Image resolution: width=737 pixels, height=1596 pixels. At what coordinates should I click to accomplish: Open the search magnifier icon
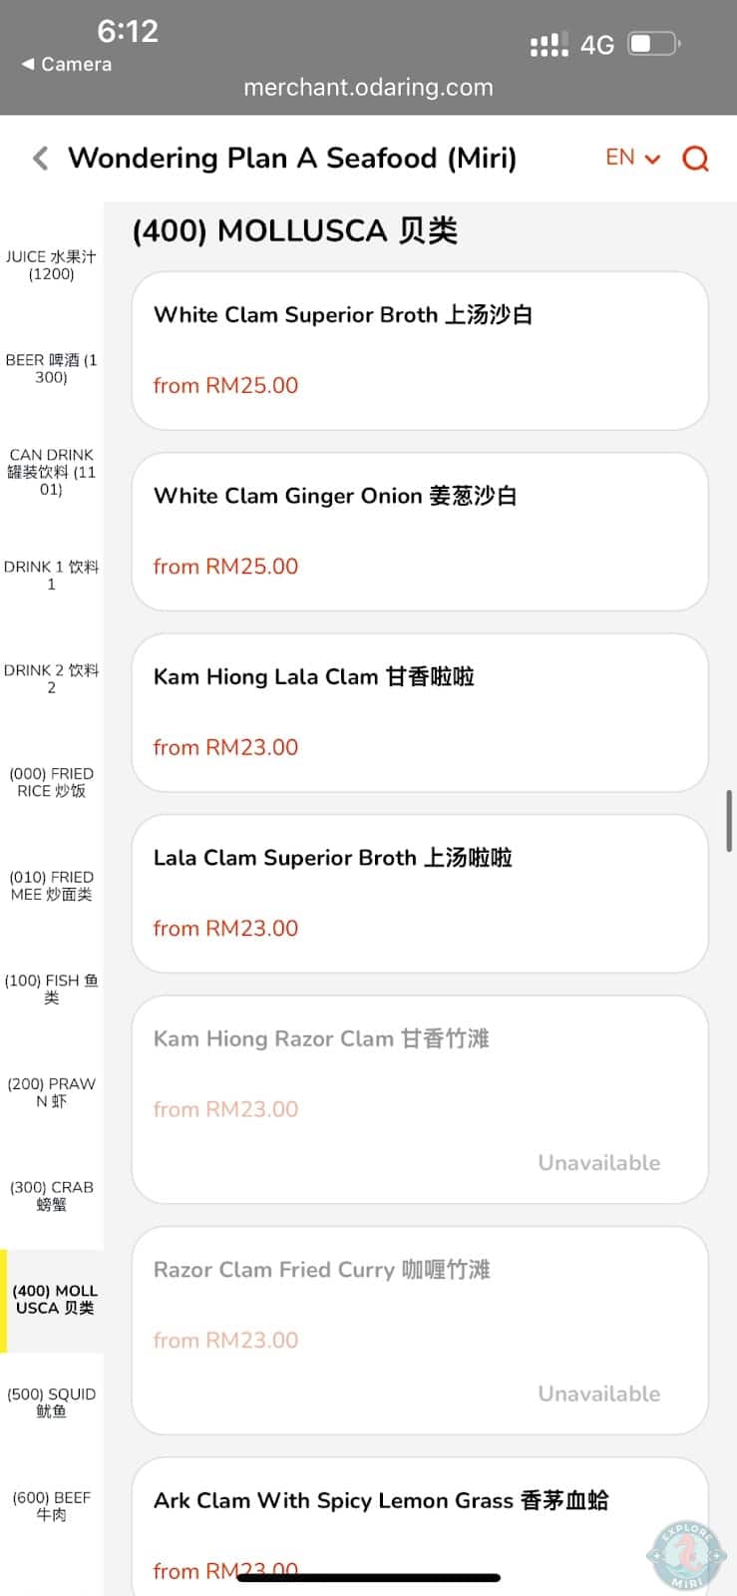(x=695, y=159)
